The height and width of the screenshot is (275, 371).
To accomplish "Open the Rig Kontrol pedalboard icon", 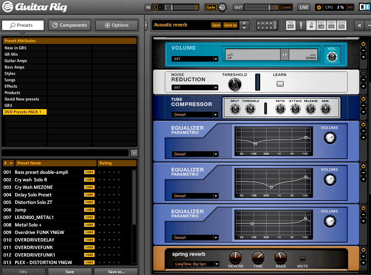I will pyautogui.click(x=267, y=25).
